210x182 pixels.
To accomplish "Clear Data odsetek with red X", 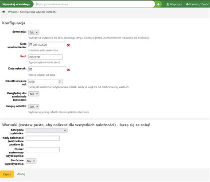I will tap(68, 70).
